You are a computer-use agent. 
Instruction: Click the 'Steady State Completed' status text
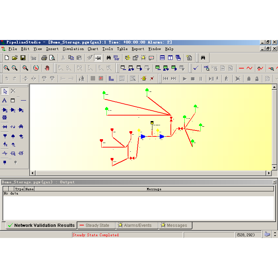point(95,235)
